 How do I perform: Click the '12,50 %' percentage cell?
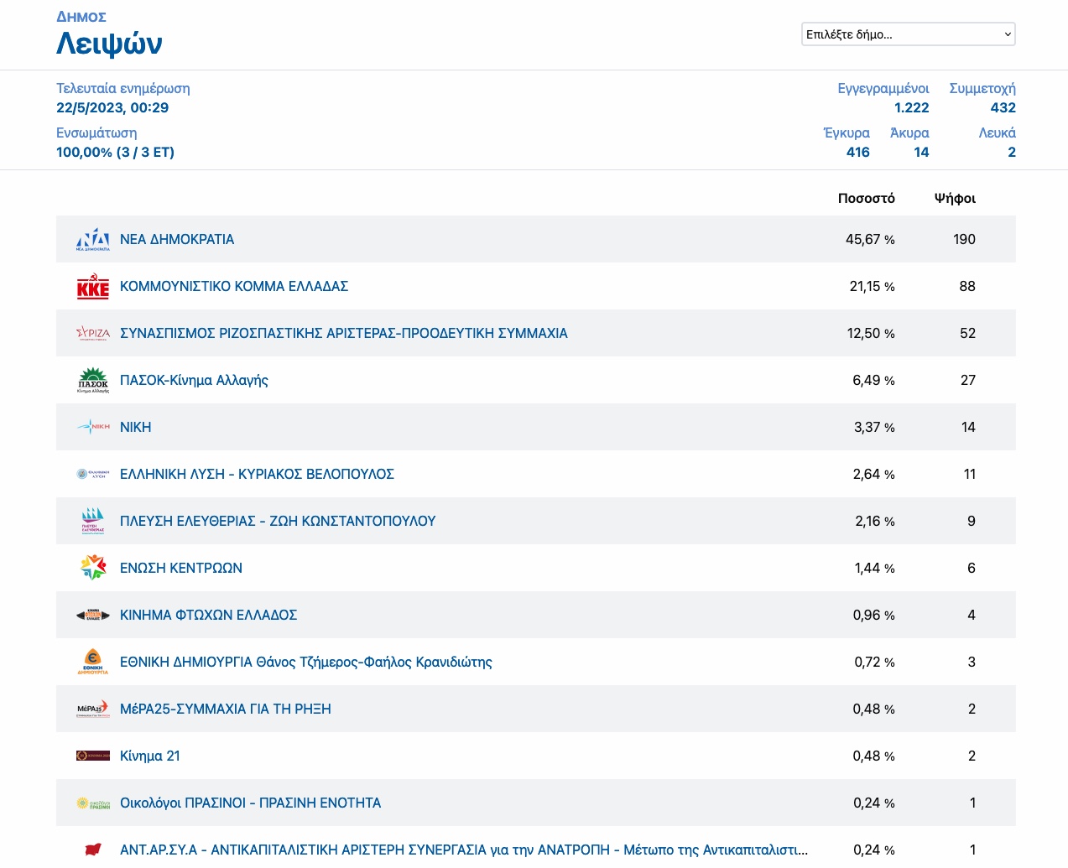pos(871,333)
